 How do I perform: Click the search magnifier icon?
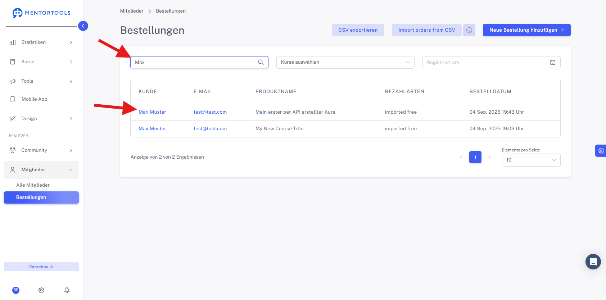coord(261,62)
